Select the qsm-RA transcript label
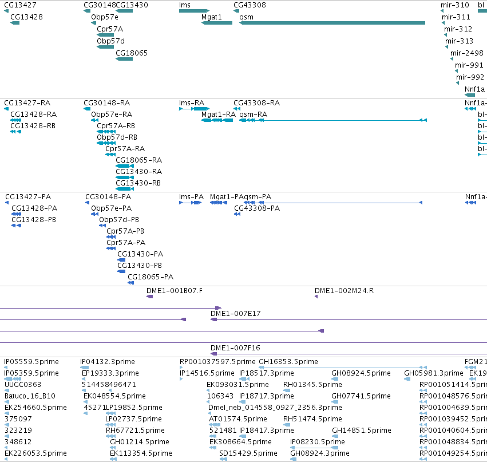Viewport: 487px width, 462px height. point(254,114)
